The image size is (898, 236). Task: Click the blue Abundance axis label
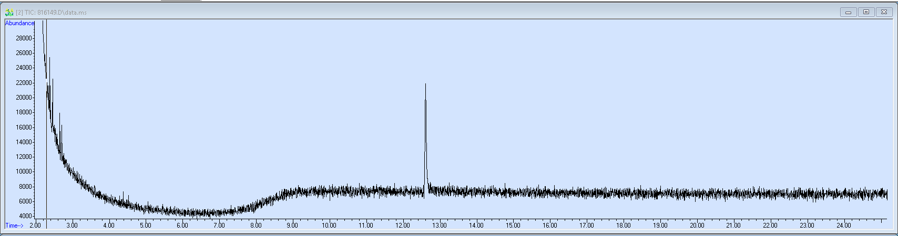19,23
